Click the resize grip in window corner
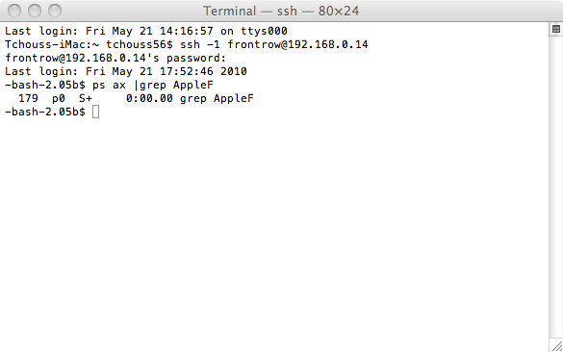 coord(557,346)
